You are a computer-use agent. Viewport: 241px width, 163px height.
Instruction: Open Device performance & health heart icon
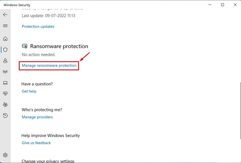coord(5,94)
